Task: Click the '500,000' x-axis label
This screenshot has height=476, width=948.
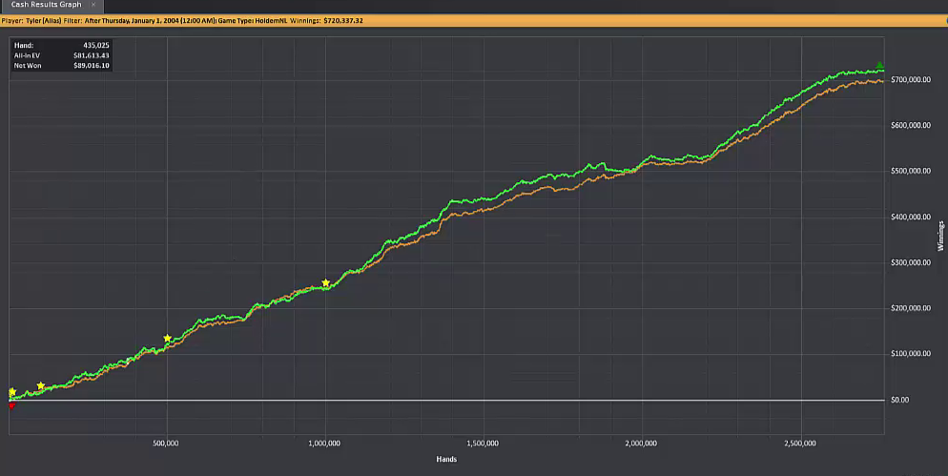Action: point(166,444)
